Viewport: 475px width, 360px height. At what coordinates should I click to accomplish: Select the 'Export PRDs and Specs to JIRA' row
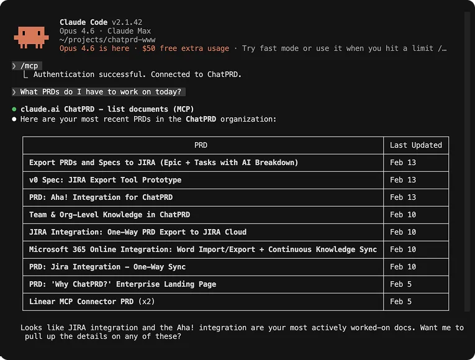(163, 163)
